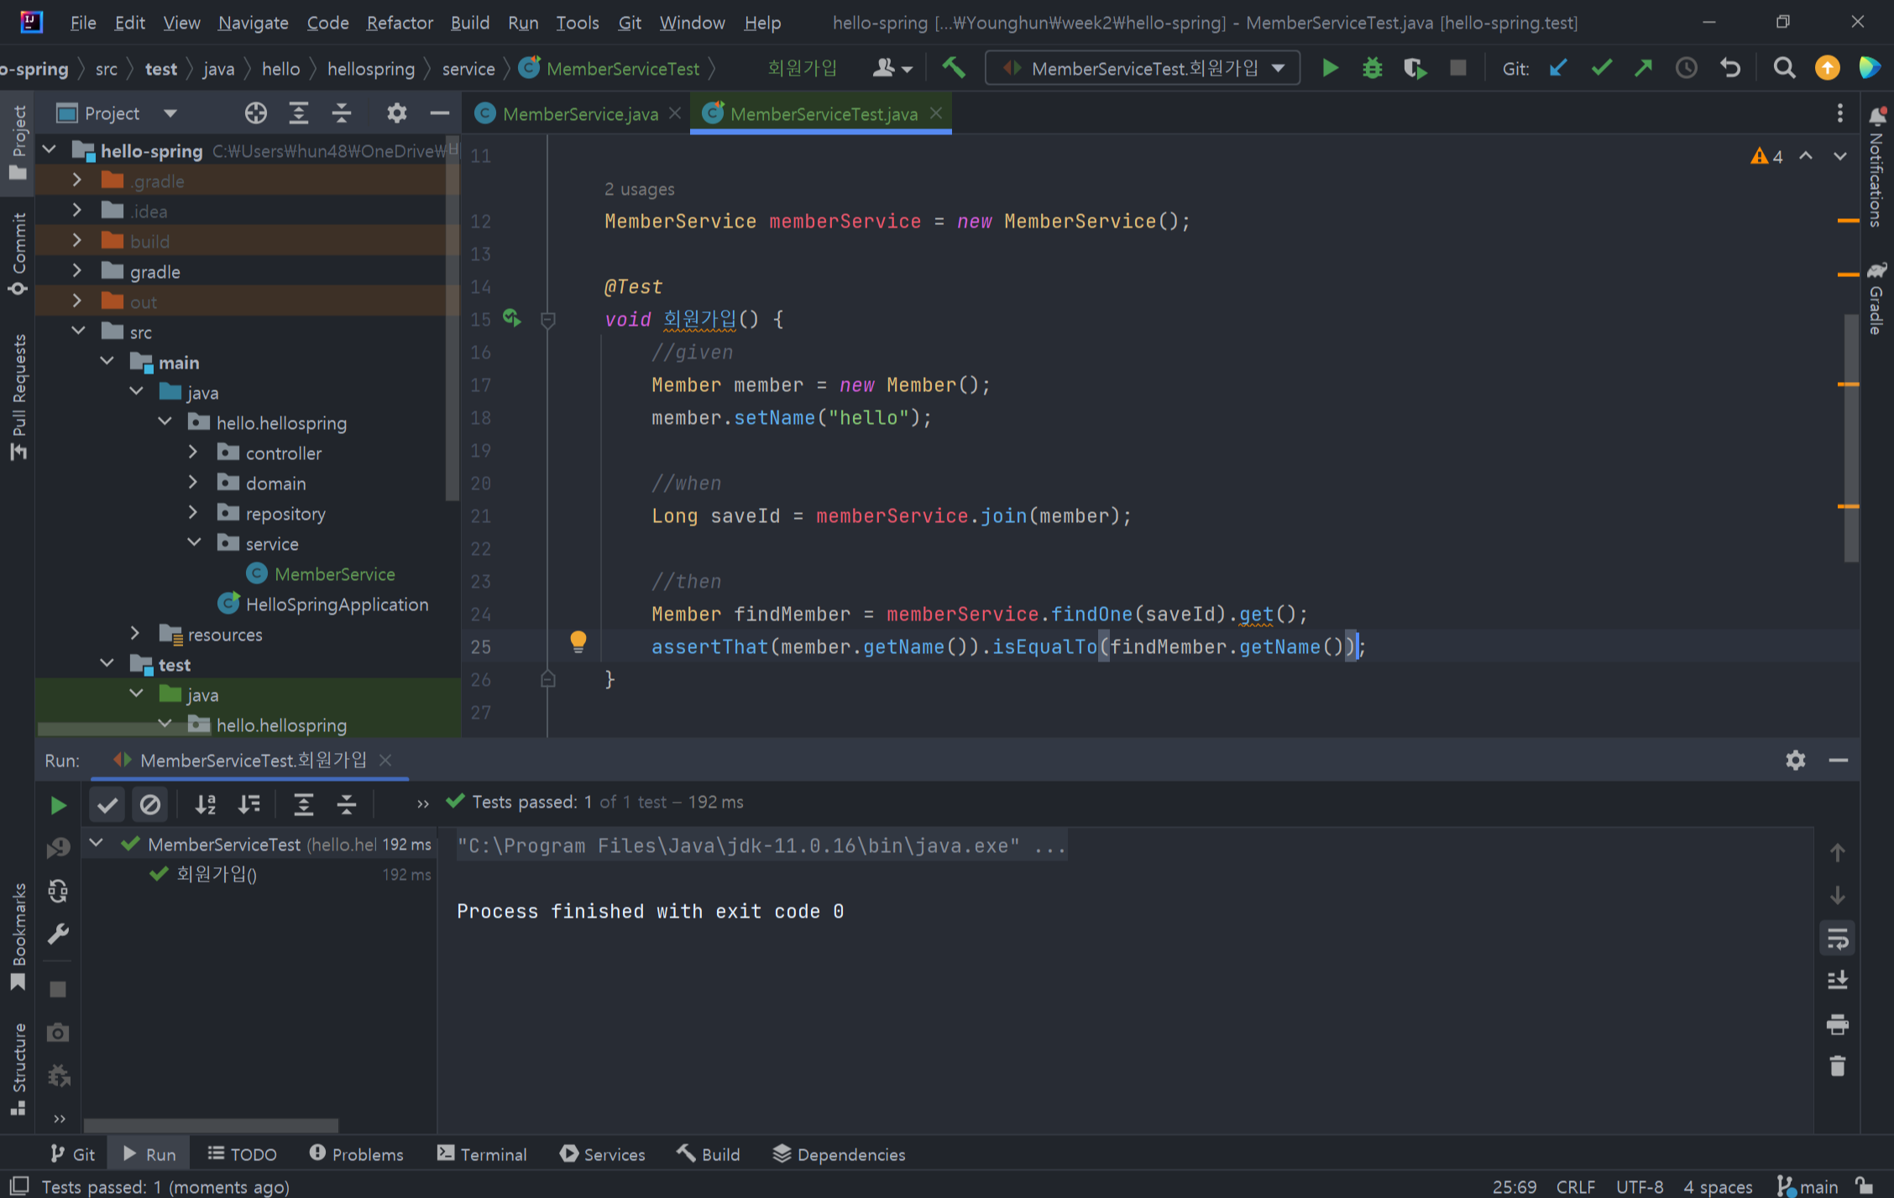The image size is (1894, 1198).
Task: Toggle Show Passed tests checkmark button
Action: [107, 805]
